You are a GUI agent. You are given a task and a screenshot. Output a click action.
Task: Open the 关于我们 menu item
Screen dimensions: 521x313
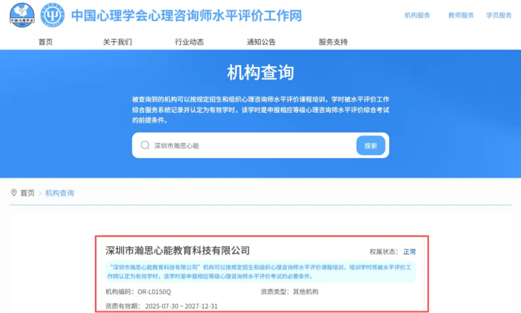click(x=118, y=42)
